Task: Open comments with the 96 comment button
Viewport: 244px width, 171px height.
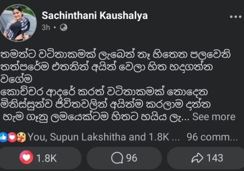Action: pyautogui.click(x=124, y=158)
